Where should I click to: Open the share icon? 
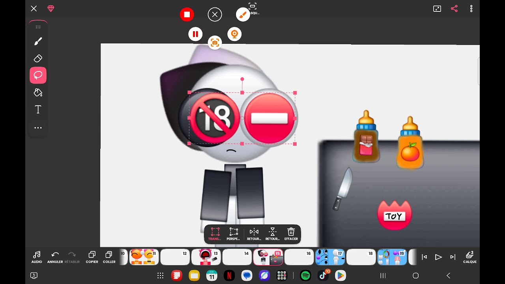coord(454,9)
